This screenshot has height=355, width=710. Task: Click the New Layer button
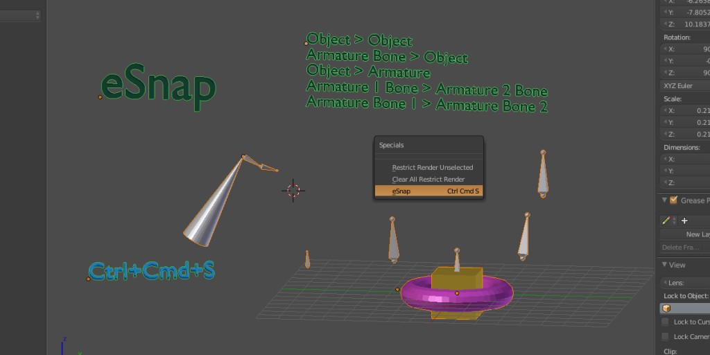pyautogui.click(x=684, y=234)
